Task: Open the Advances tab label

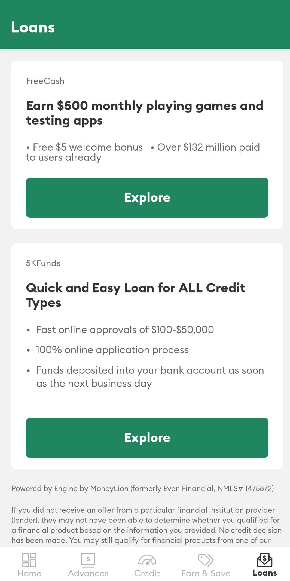Action: pyautogui.click(x=88, y=573)
